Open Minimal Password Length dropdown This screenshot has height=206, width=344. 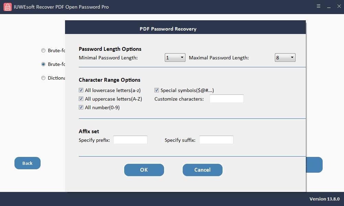175,58
